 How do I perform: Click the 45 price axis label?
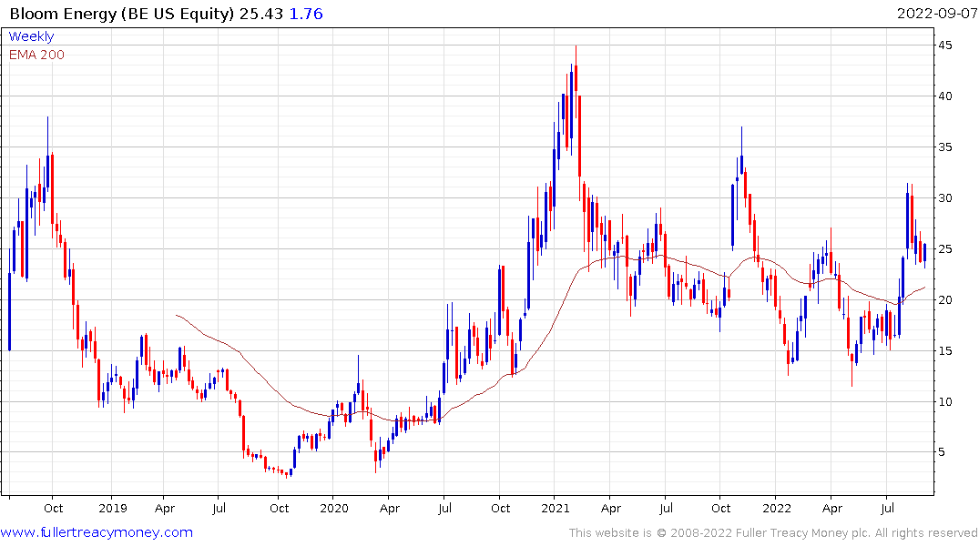[944, 45]
